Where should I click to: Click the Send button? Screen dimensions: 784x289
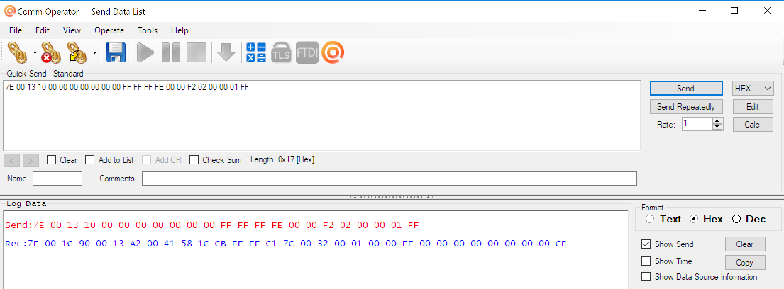[686, 88]
